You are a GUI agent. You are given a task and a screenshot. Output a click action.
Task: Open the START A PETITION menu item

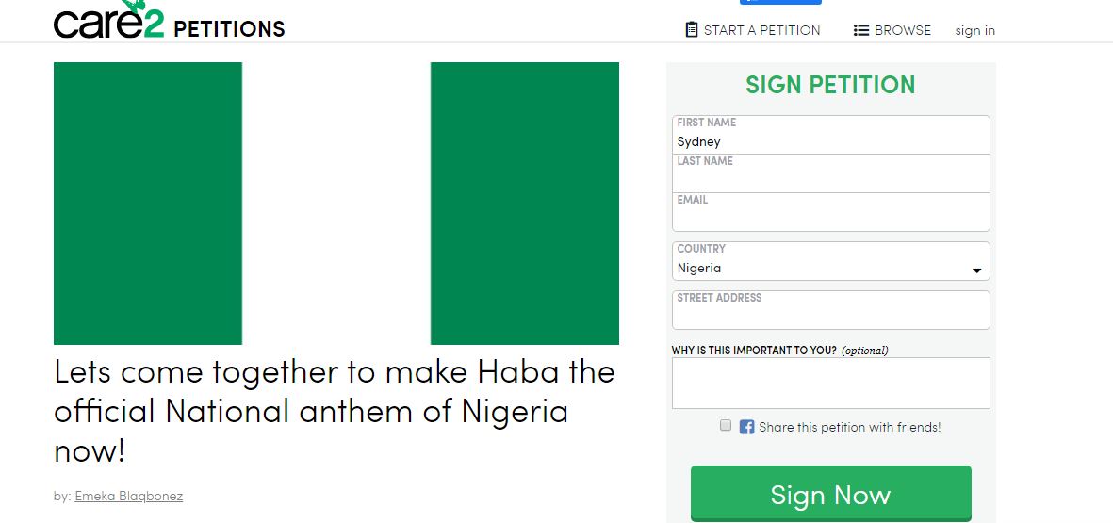coord(761,30)
